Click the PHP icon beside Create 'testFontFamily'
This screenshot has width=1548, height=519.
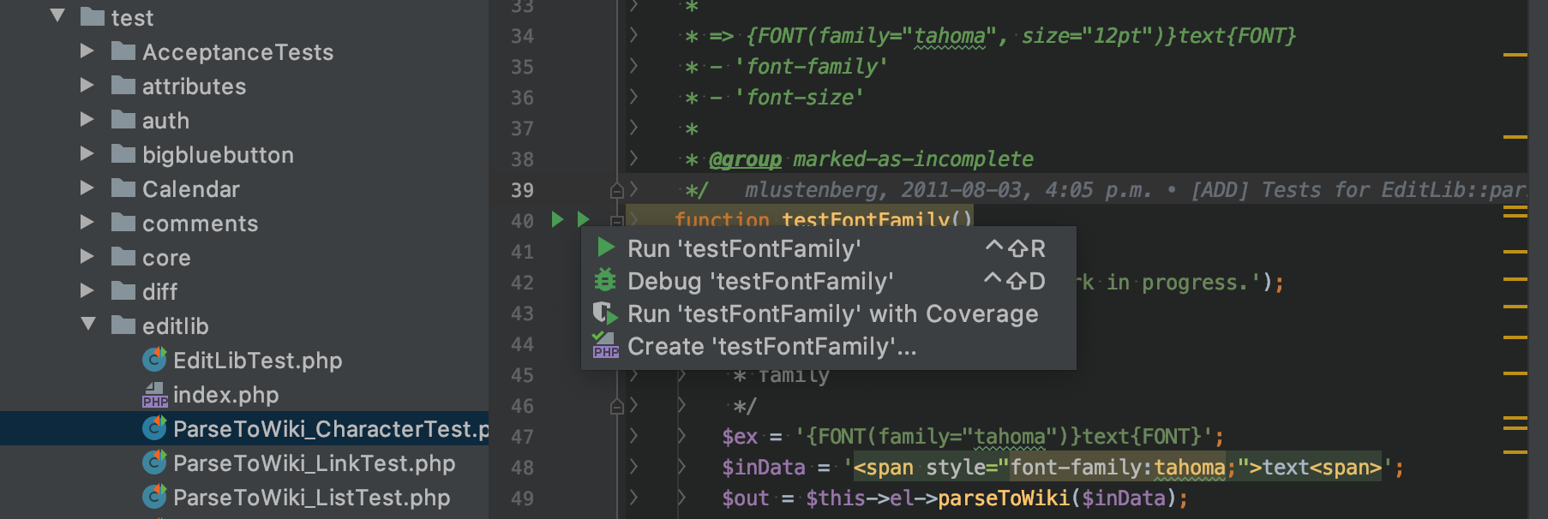tap(605, 345)
